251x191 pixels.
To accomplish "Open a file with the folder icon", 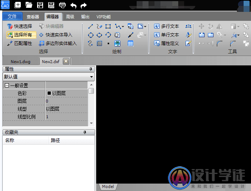I will (29, 5).
